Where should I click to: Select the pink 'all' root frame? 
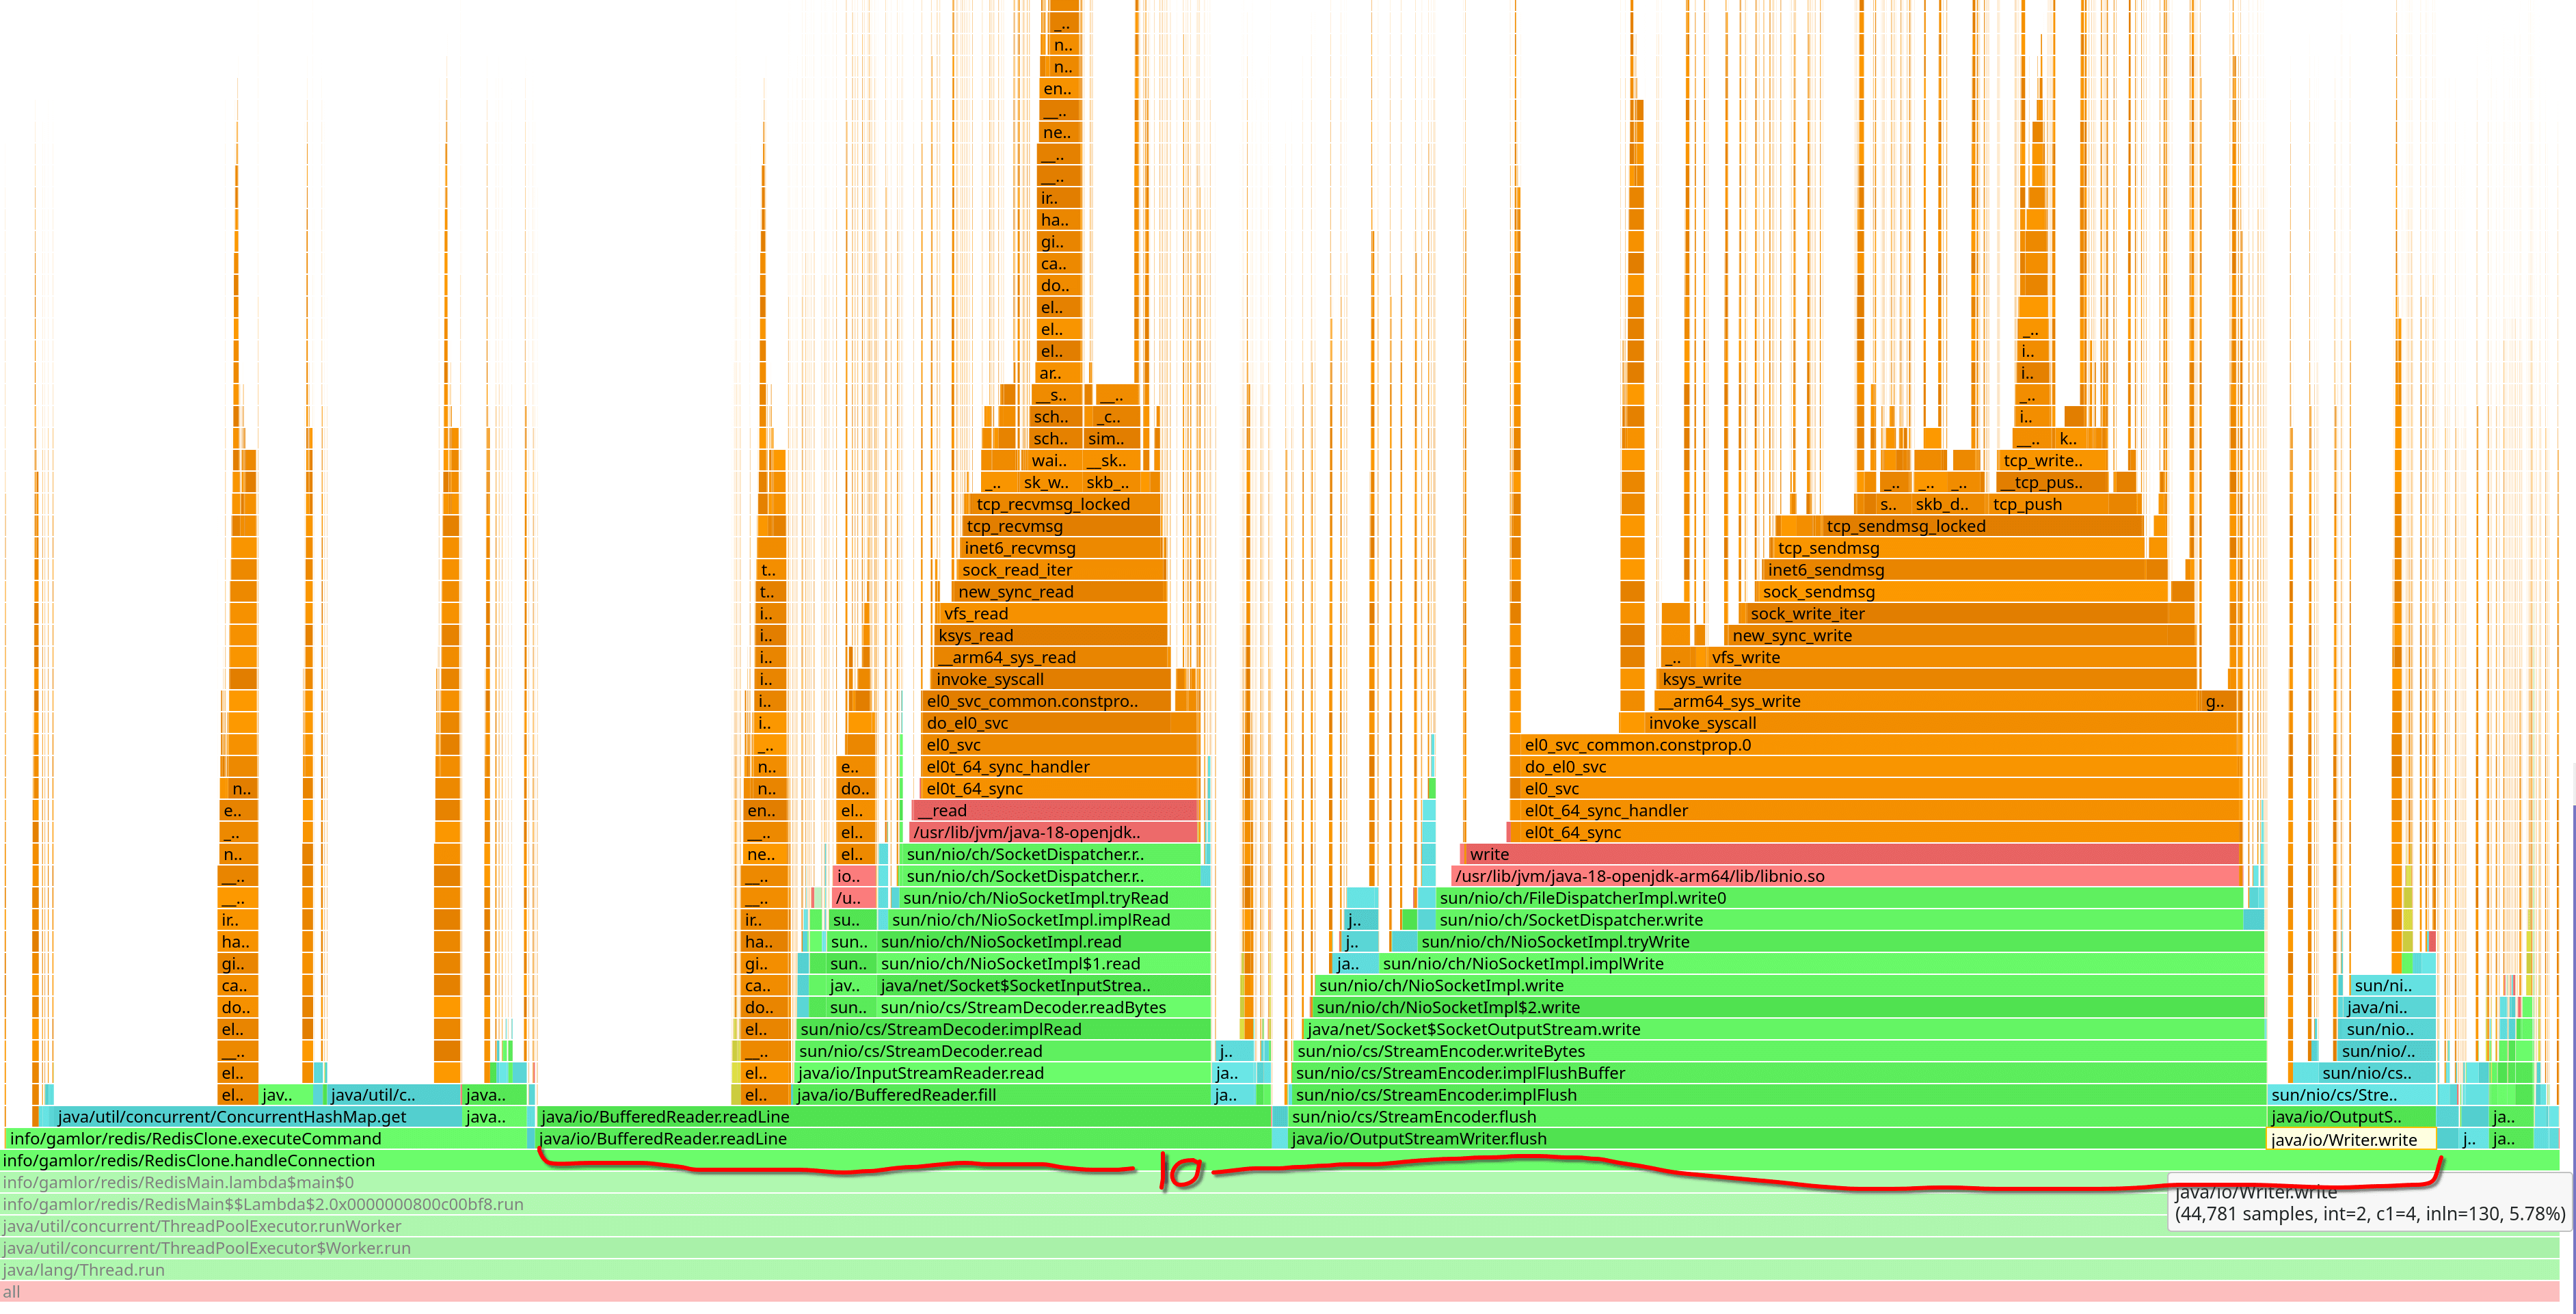pyautogui.click(x=1280, y=1292)
